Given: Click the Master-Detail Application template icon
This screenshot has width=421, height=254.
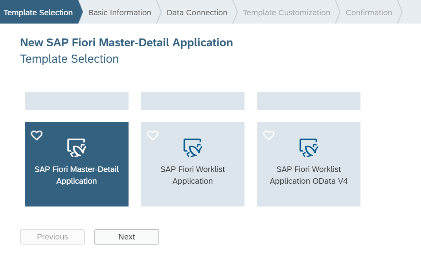Looking at the screenshot, I should 76,148.
